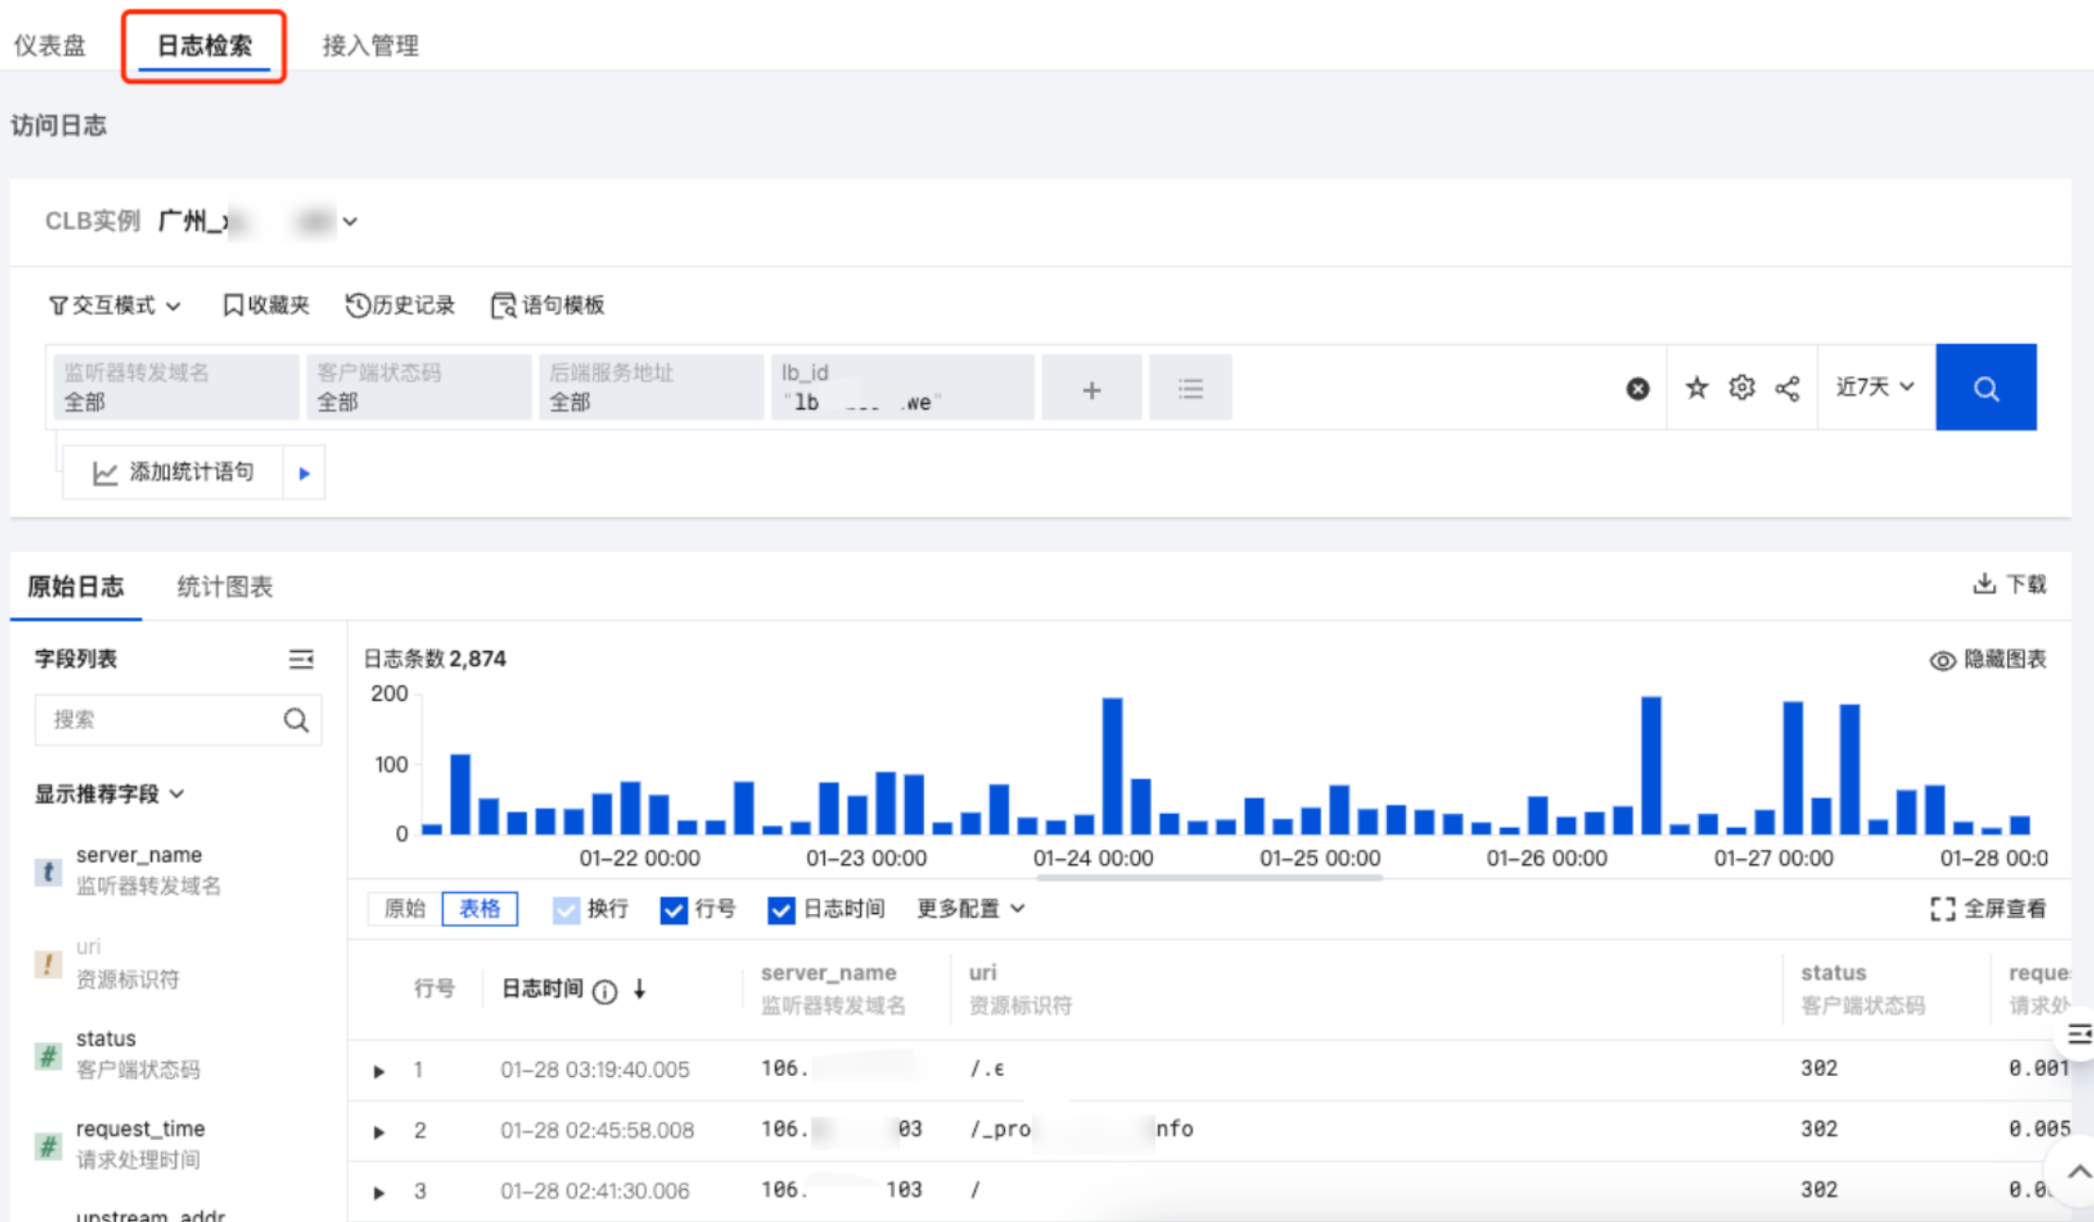Open 语句模板 statement templates
2094x1222 pixels.
[547, 305]
